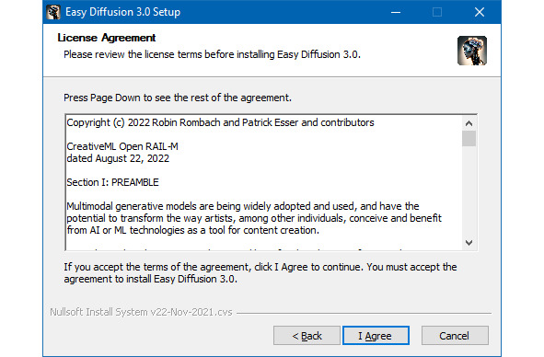Image resolution: width=544 pixels, height=357 pixels.
Task: Go to previous step with Back button
Action: point(307,336)
